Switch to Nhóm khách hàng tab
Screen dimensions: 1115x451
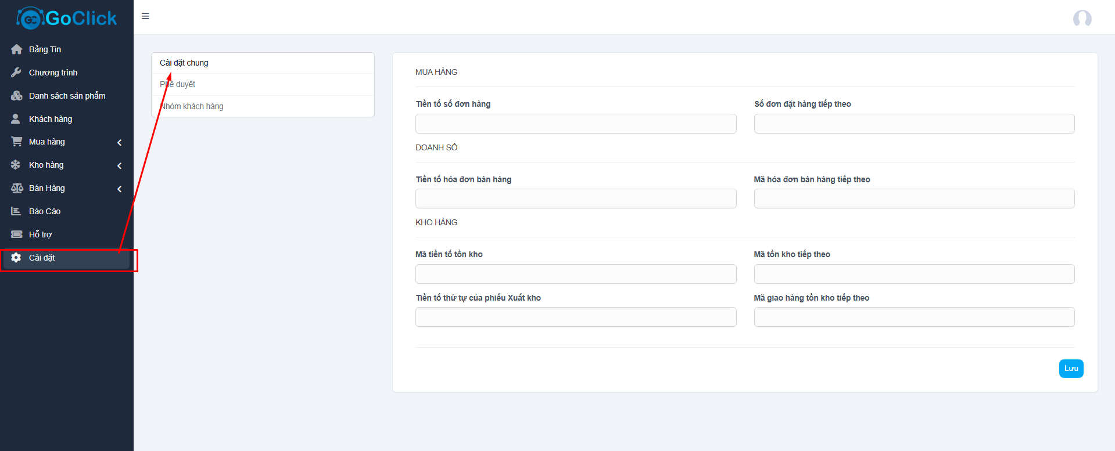[192, 106]
